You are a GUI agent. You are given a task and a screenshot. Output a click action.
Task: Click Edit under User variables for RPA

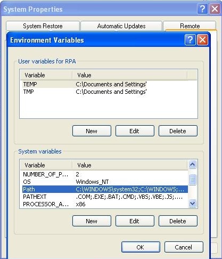135,131
